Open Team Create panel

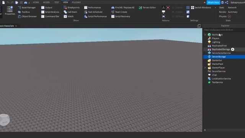pyautogui.click(x=119, y=12)
